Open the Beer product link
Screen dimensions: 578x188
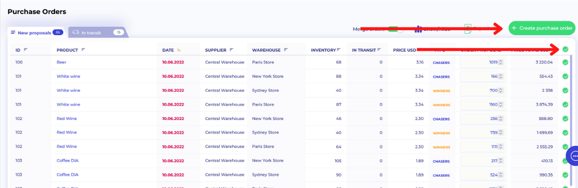click(x=62, y=62)
